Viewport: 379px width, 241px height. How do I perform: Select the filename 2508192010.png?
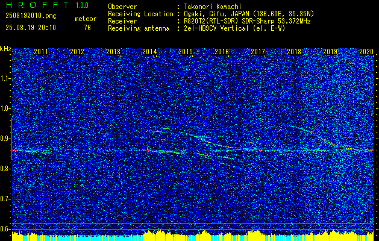tap(31, 16)
